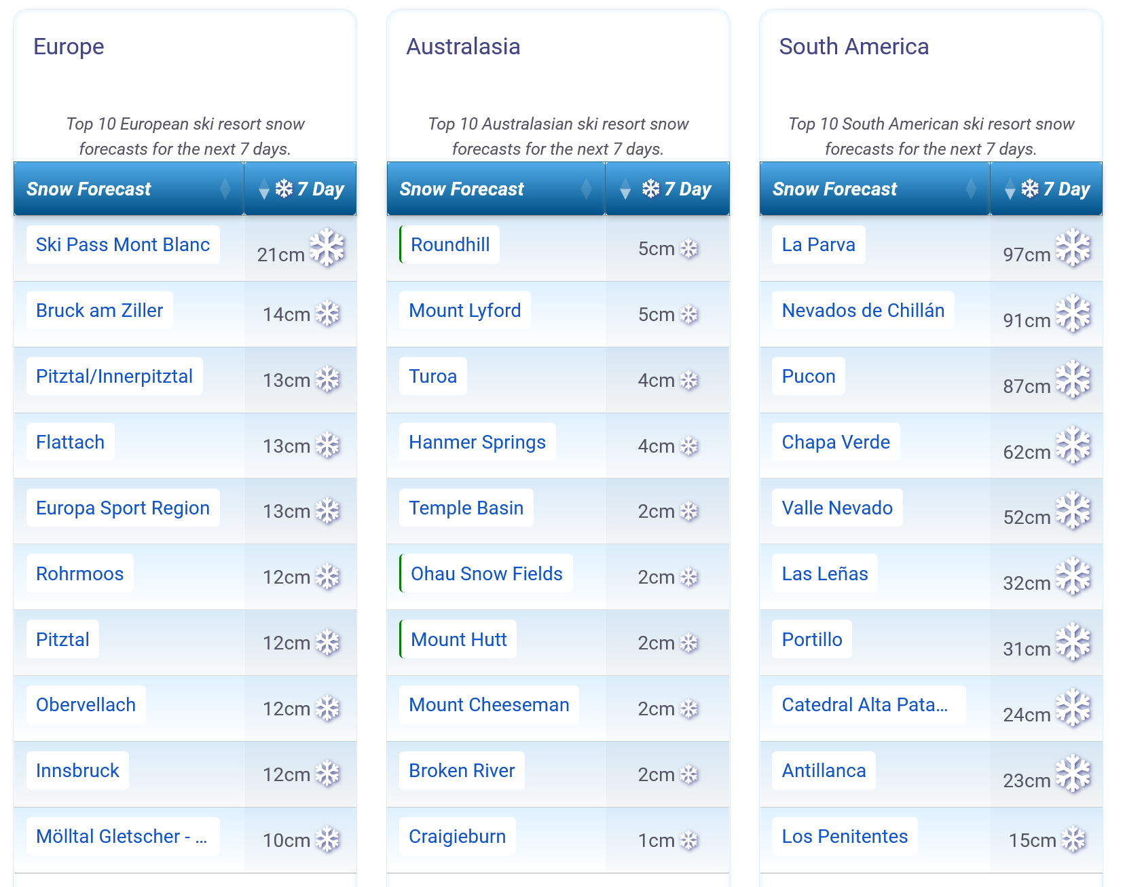The width and height of the screenshot is (1125, 887).
Task: Sort Europe table by Snow Forecast column
Action: (x=128, y=189)
